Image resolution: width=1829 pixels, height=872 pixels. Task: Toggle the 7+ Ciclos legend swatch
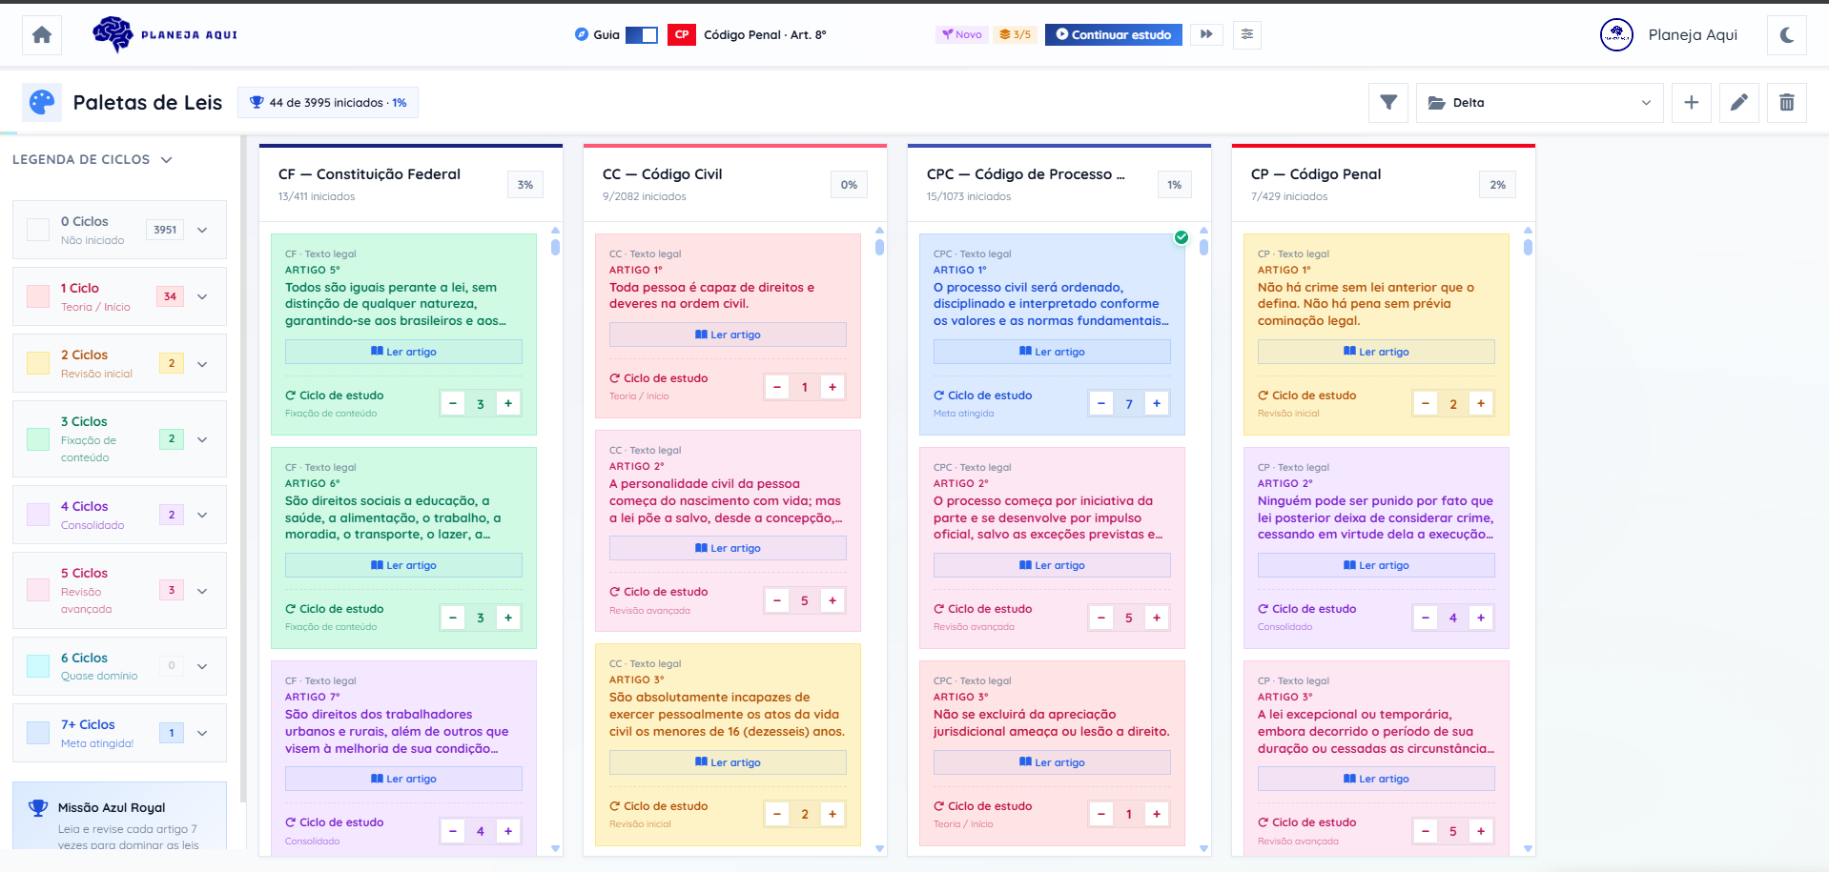pyautogui.click(x=38, y=733)
